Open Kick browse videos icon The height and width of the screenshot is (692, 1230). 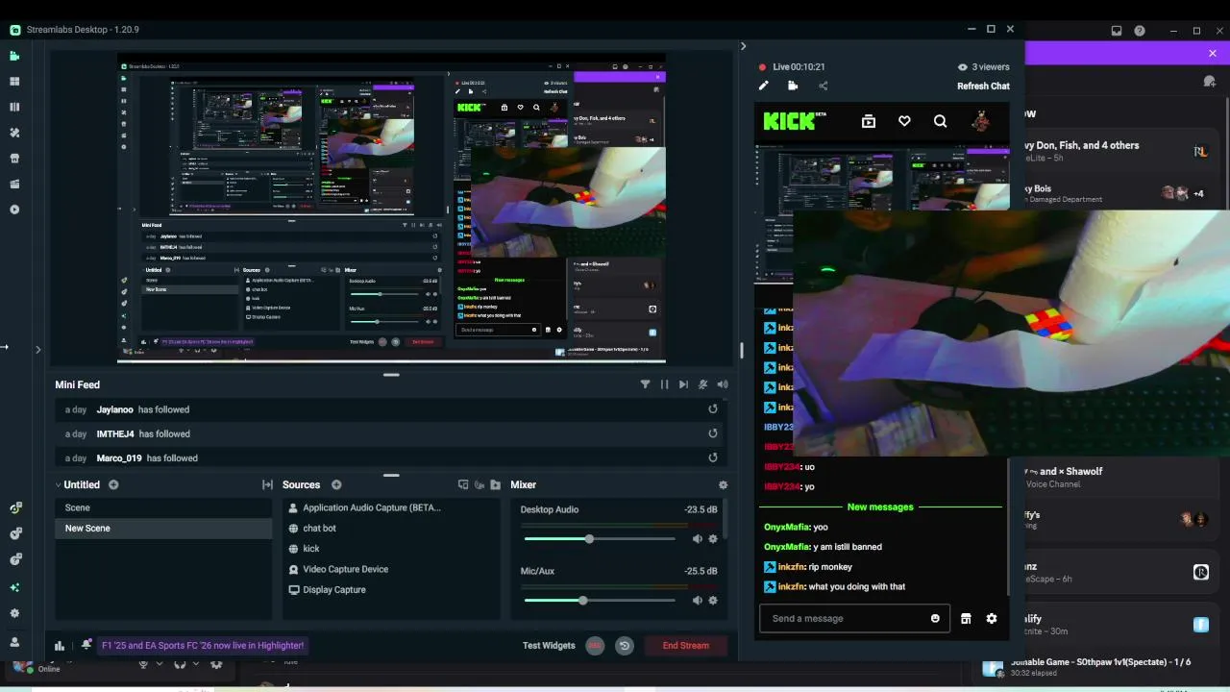(869, 121)
